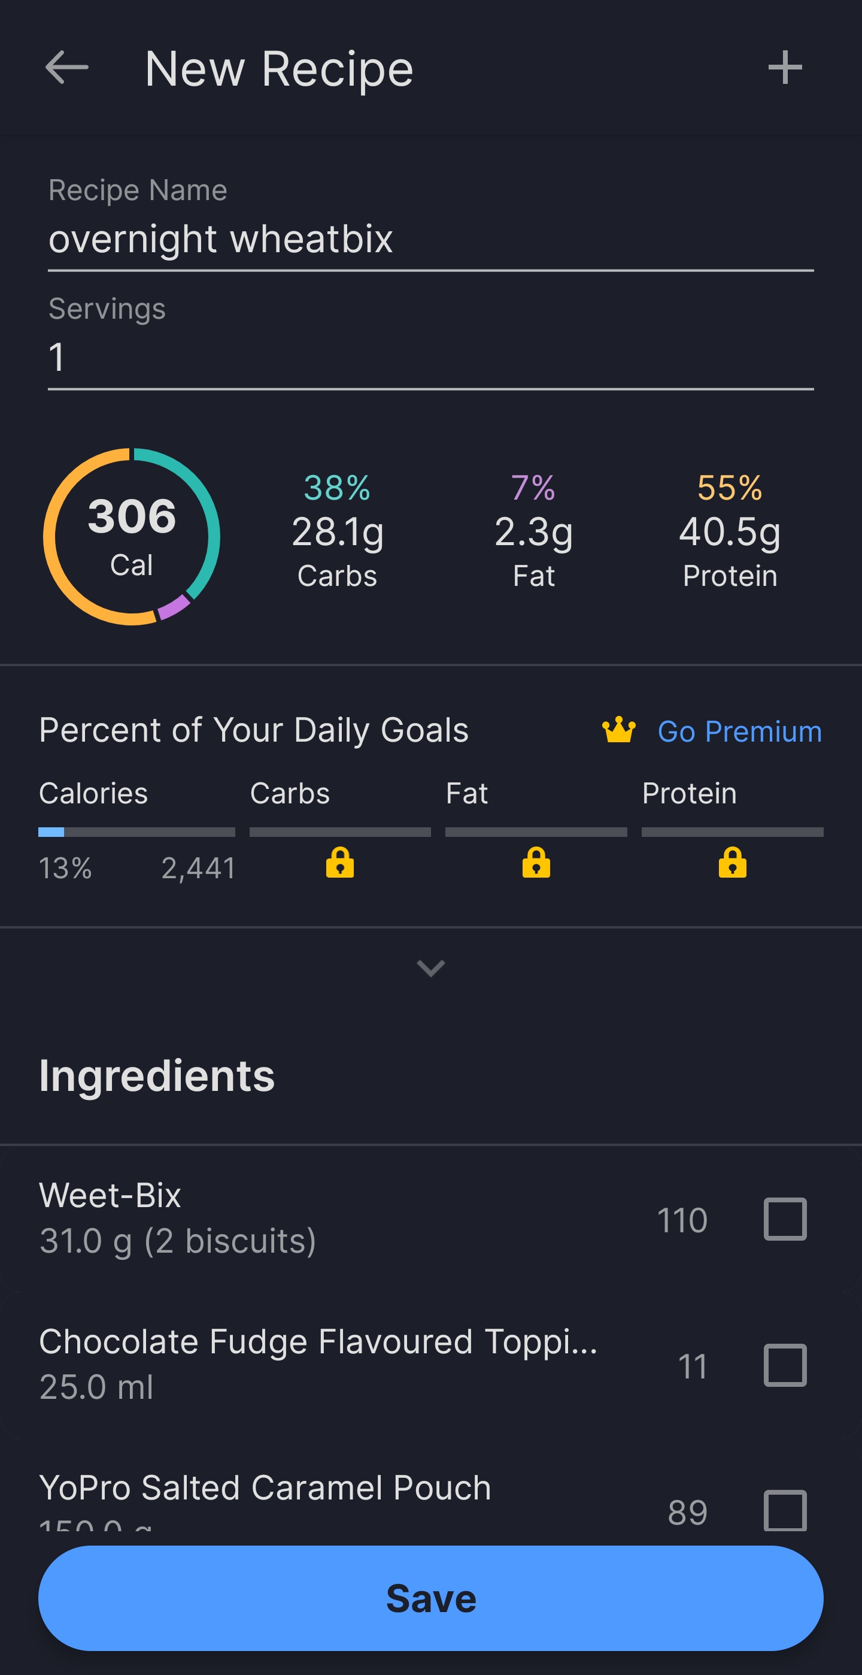The height and width of the screenshot is (1675, 862).
Task: Tap the Calories daily goal progress bar
Action: pos(136,832)
